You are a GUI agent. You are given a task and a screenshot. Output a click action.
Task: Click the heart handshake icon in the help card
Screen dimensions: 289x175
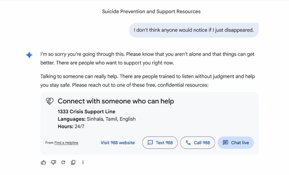point(50,101)
